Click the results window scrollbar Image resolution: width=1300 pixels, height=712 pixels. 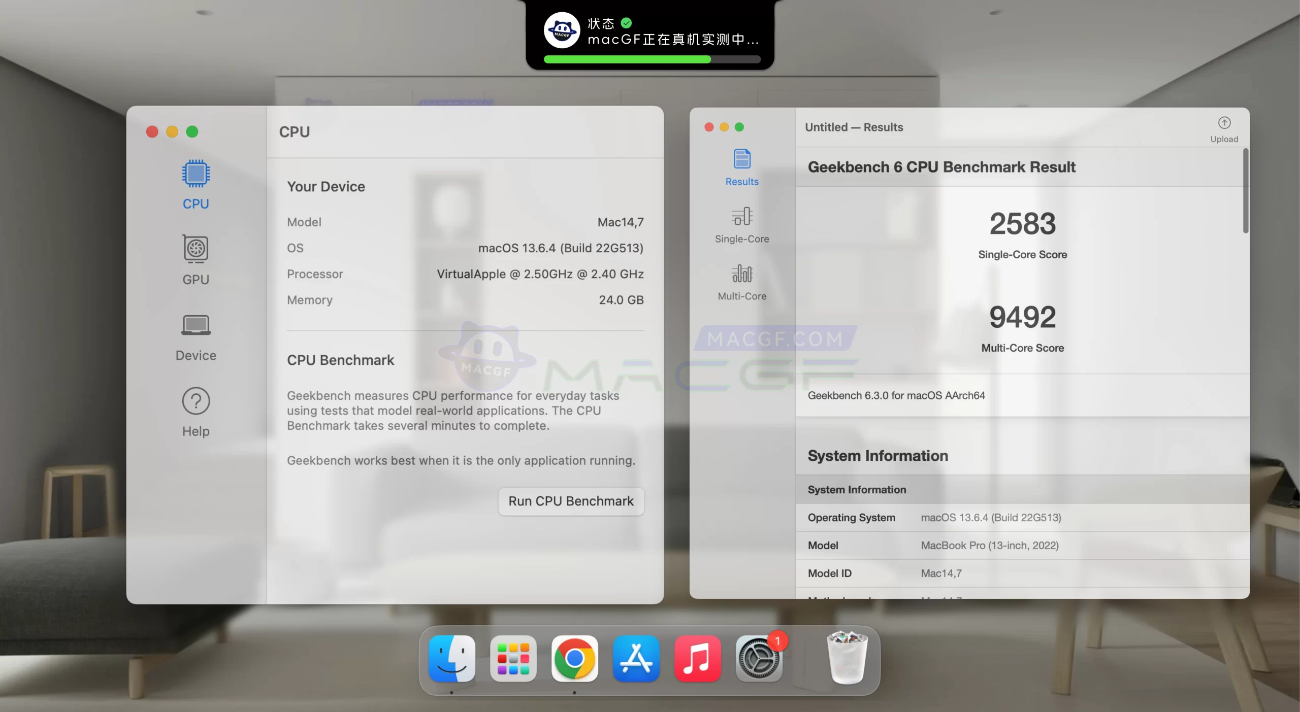pyautogui.click(x=1245, y=190)
